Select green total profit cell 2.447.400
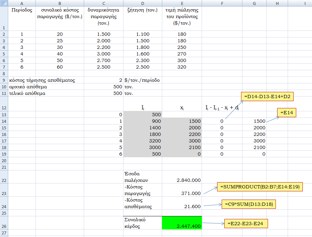This screenshot has height=237, width=312. point(182,223)
